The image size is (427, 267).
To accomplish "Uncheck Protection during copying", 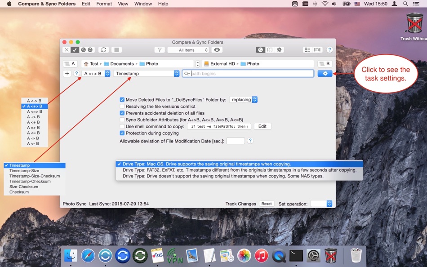I will [x=122, y=133].
